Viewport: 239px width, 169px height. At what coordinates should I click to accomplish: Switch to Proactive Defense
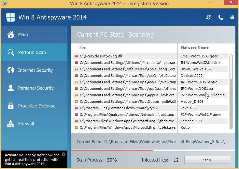[34, 106]
